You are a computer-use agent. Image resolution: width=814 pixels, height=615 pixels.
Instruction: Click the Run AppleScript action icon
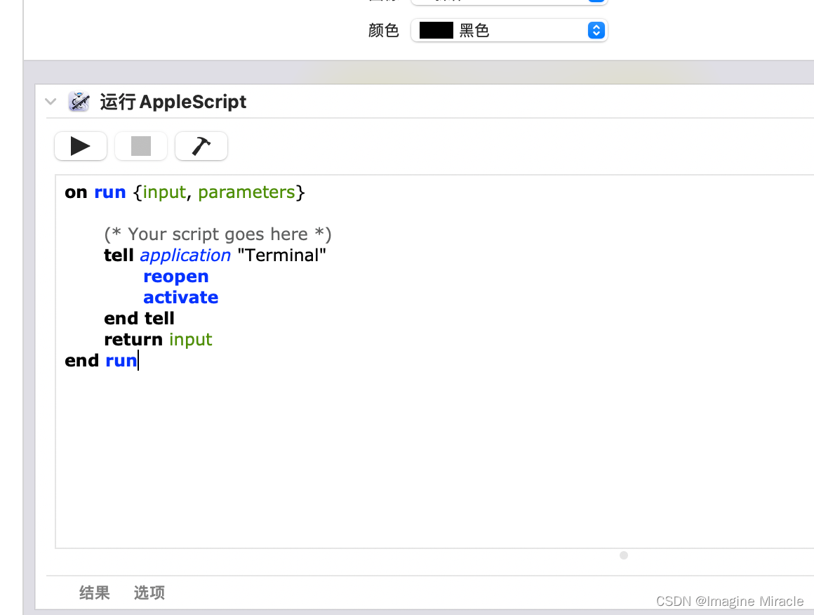coord(79,102)
